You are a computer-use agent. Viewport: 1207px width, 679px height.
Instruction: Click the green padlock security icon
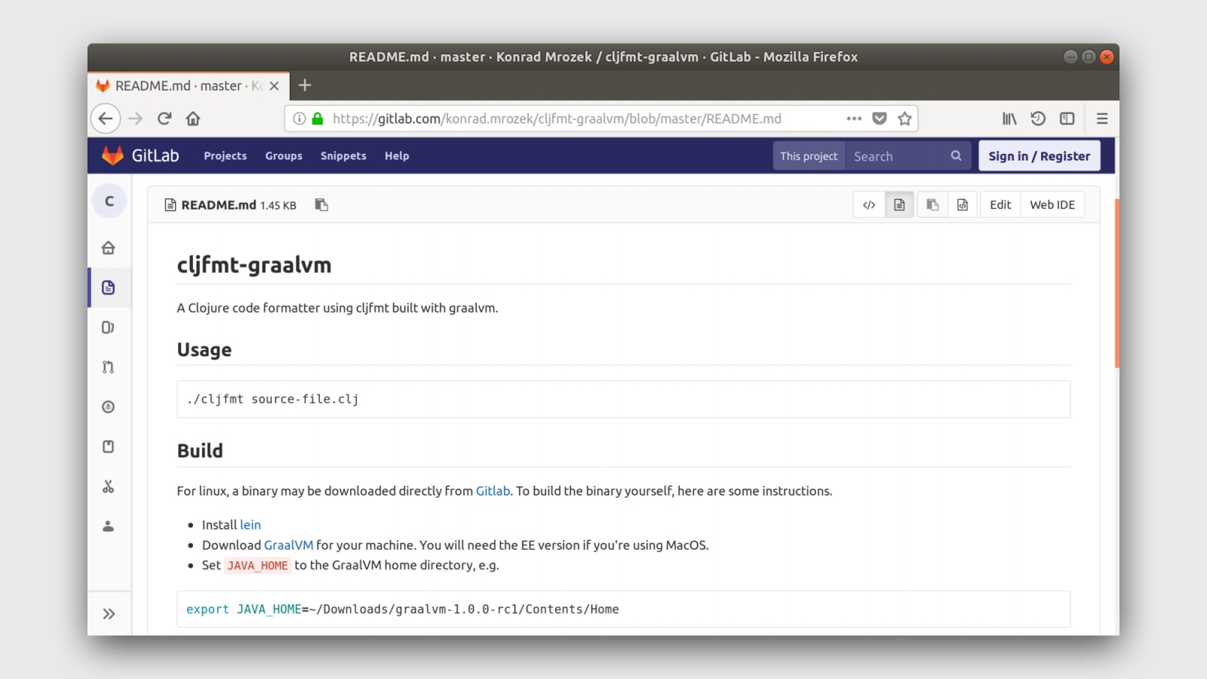point(318,118)
